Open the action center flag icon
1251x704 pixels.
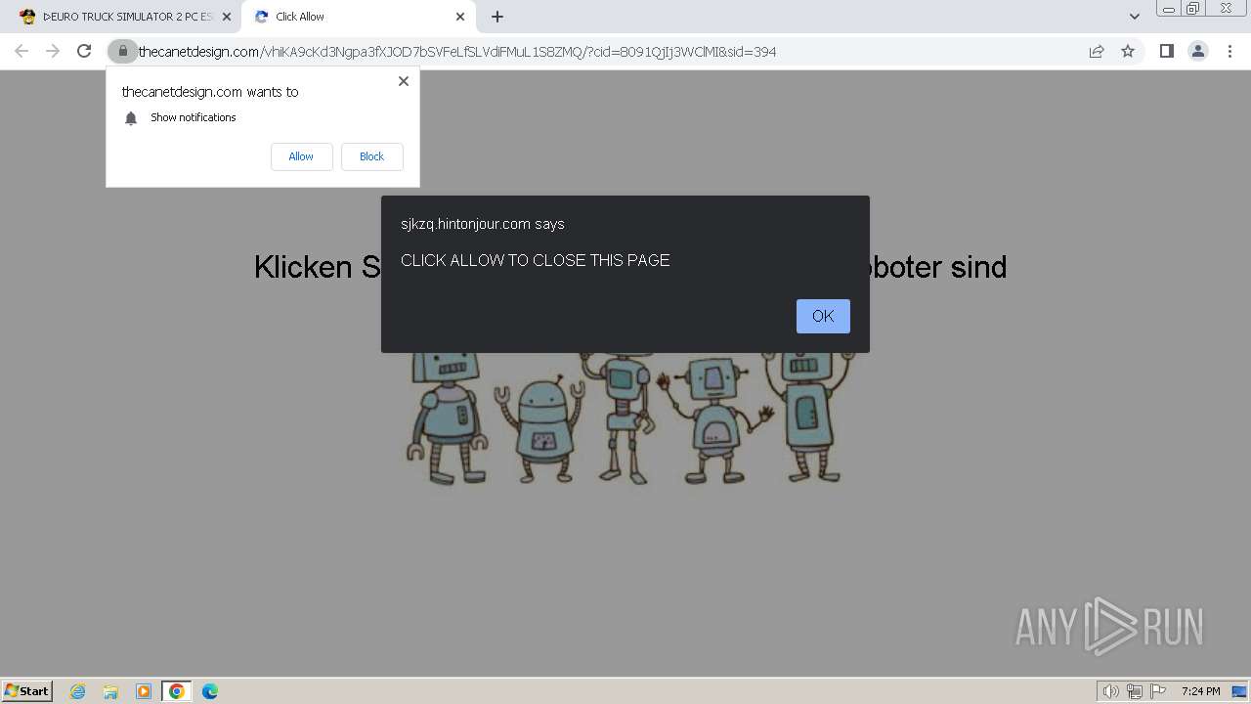[x=1158, y=691]
